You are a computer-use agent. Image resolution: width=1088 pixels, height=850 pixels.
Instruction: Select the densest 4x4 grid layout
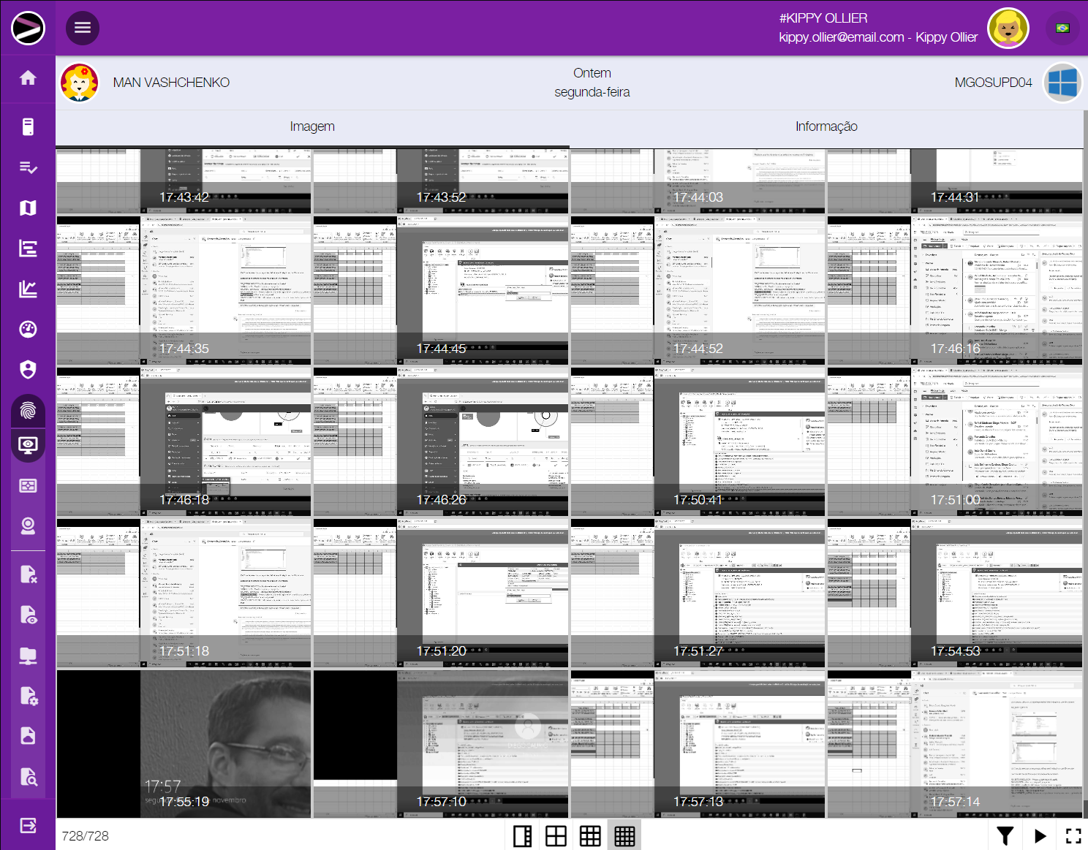(x=624, y=835)
